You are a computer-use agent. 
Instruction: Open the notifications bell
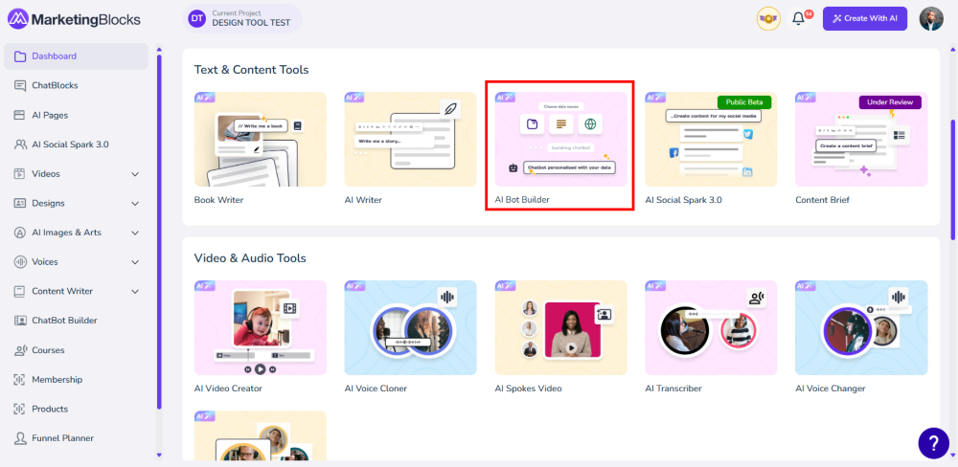(799, 18)
